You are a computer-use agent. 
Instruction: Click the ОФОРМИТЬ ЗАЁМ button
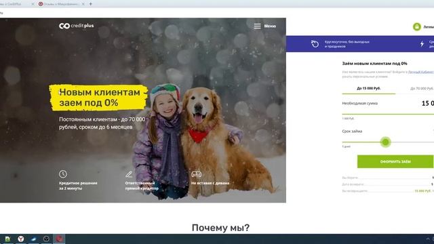[395, 161]
